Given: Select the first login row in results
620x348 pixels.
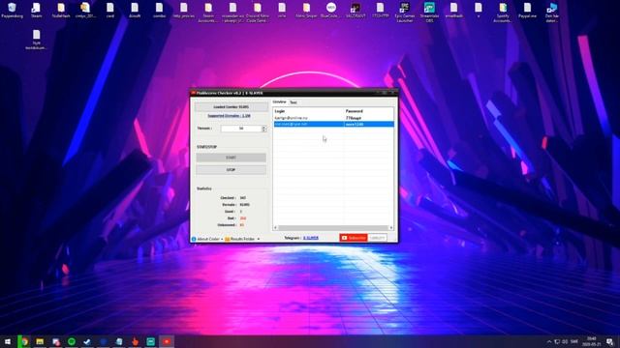Looking at the screenshot, I should [333, 118].
